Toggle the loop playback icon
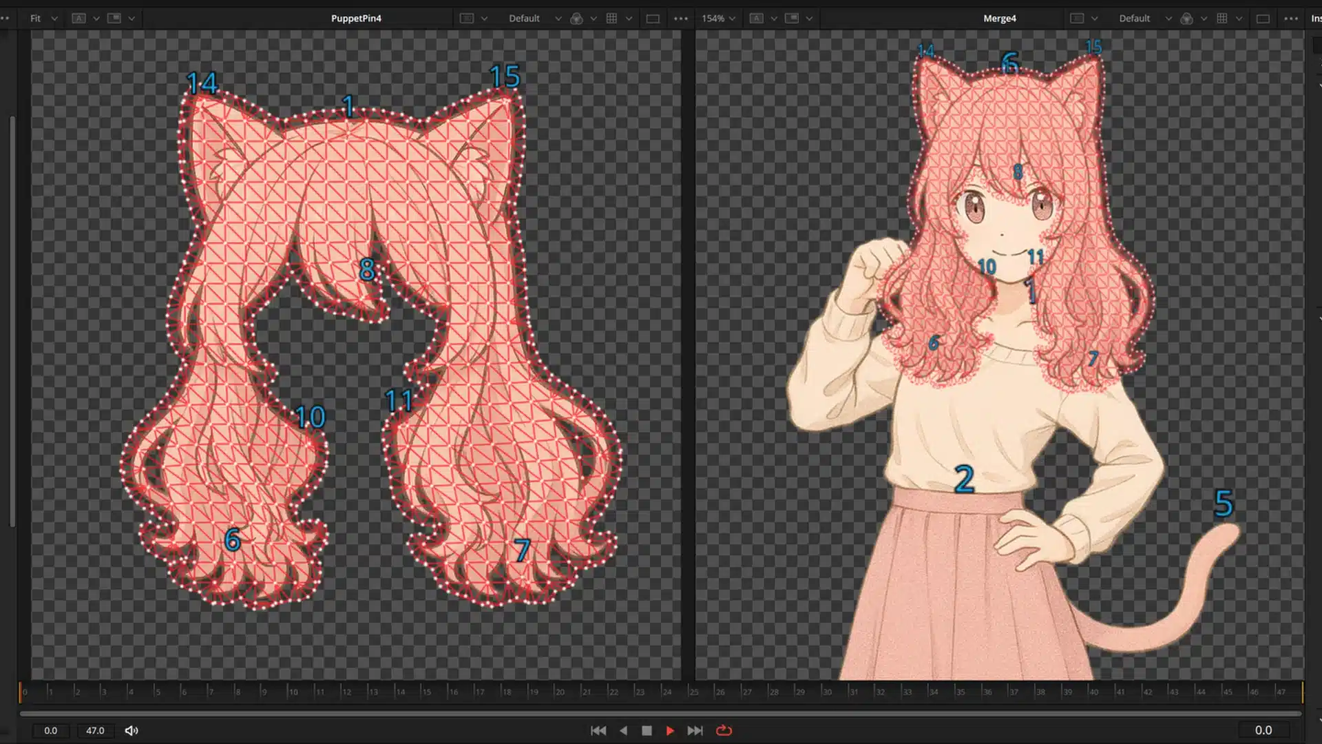 click(724, 730)
